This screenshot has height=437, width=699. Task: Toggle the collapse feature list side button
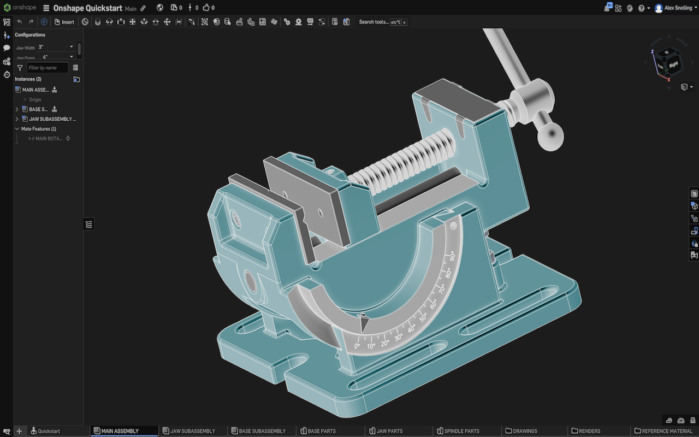(89, 224)
